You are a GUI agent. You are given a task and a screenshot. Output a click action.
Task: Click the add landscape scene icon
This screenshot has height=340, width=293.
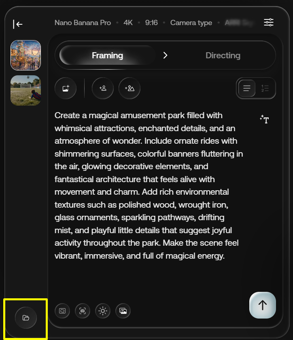coord(130,88)
